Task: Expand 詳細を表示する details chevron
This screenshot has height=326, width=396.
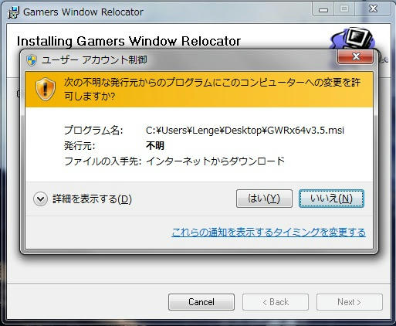Action: click(x=40, y=199)
